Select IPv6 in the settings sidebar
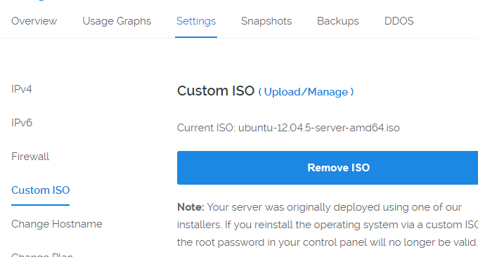The image size is (478, 257). (x=22, y=123)
